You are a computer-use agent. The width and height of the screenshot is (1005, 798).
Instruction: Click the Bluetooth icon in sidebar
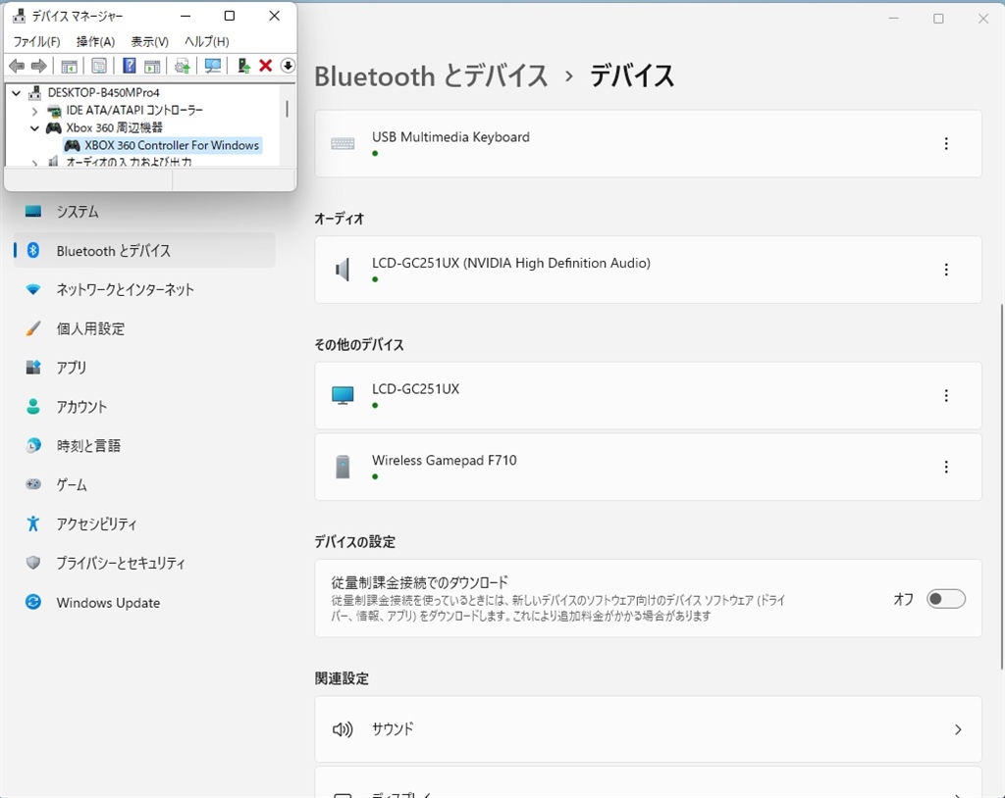point(33,250)
